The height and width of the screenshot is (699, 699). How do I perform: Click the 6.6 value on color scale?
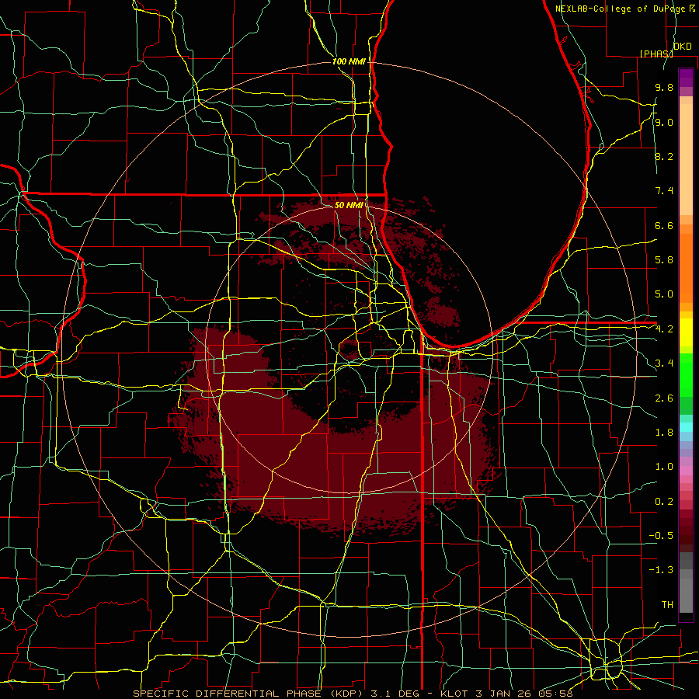664,225
